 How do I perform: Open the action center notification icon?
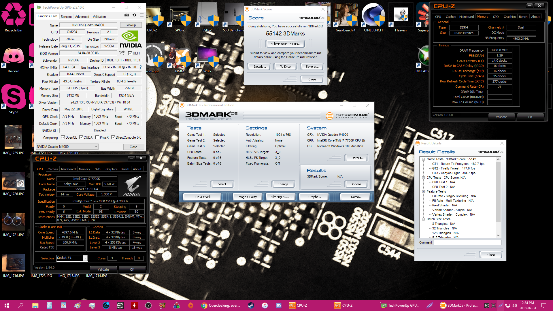coord(543,305)
